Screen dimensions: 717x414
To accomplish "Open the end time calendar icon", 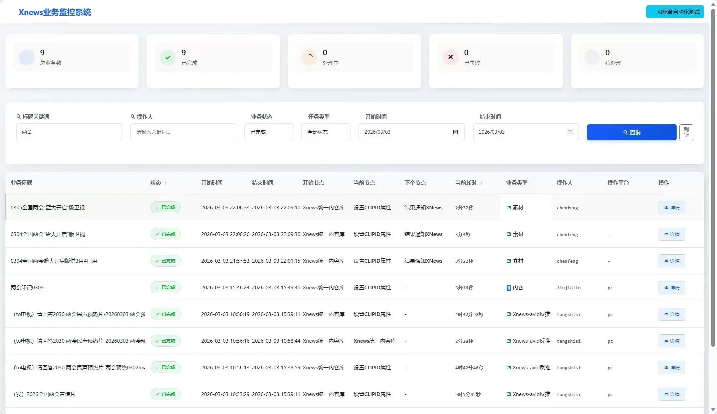I will [570, 132].
